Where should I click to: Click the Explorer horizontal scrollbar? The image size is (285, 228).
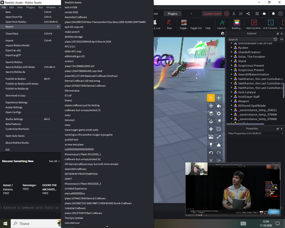246,124
